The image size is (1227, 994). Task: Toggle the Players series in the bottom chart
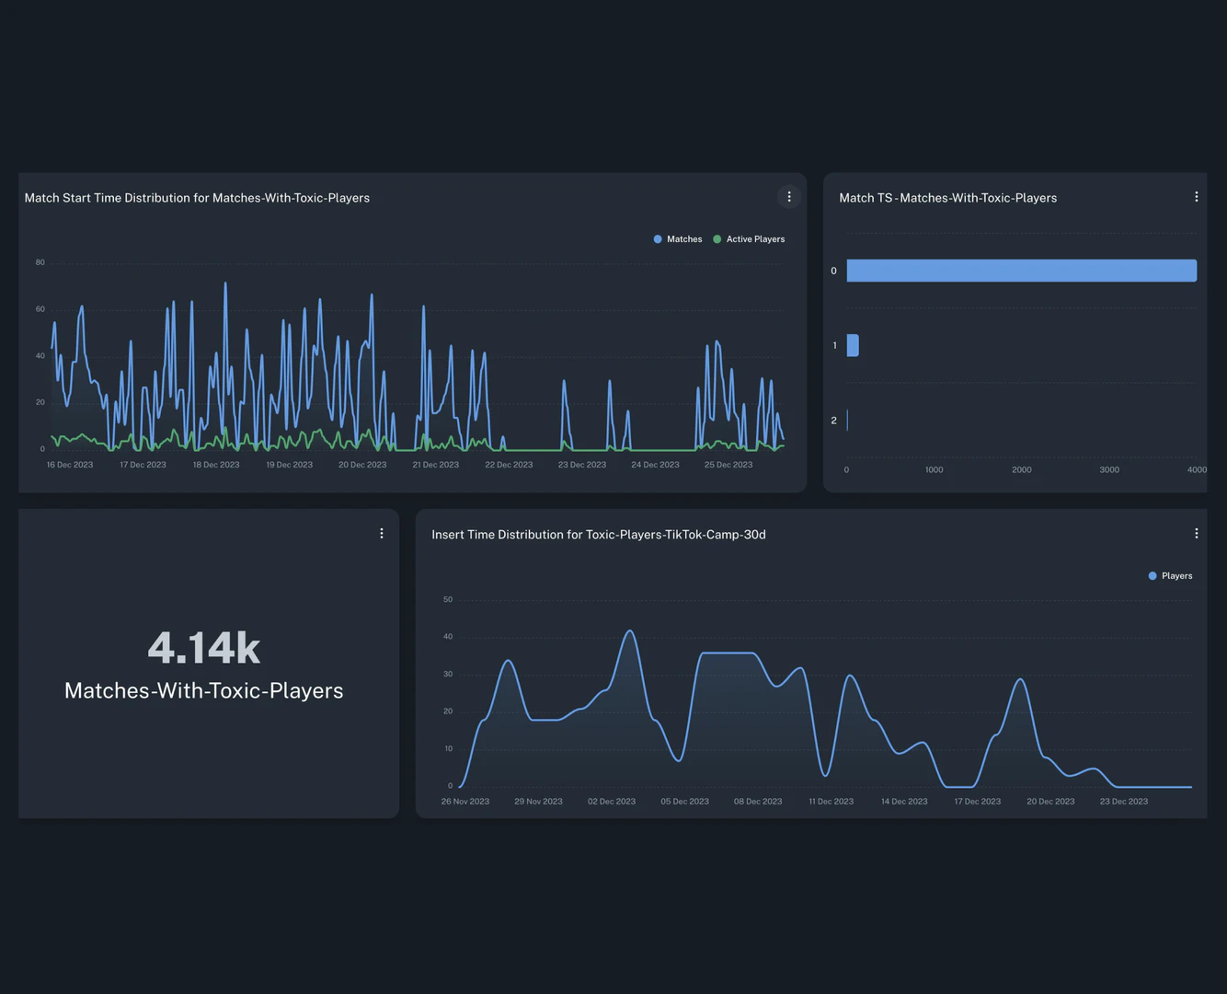click(x=1170, y=575)
